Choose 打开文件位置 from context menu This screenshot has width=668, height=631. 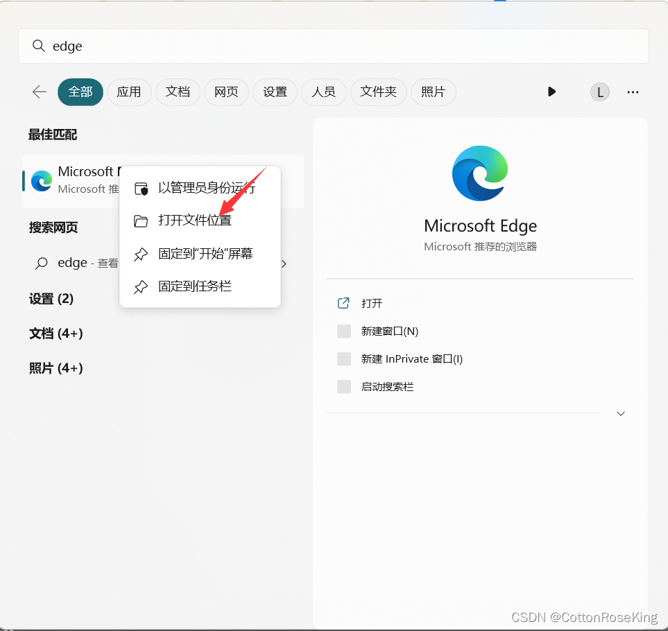200,221
